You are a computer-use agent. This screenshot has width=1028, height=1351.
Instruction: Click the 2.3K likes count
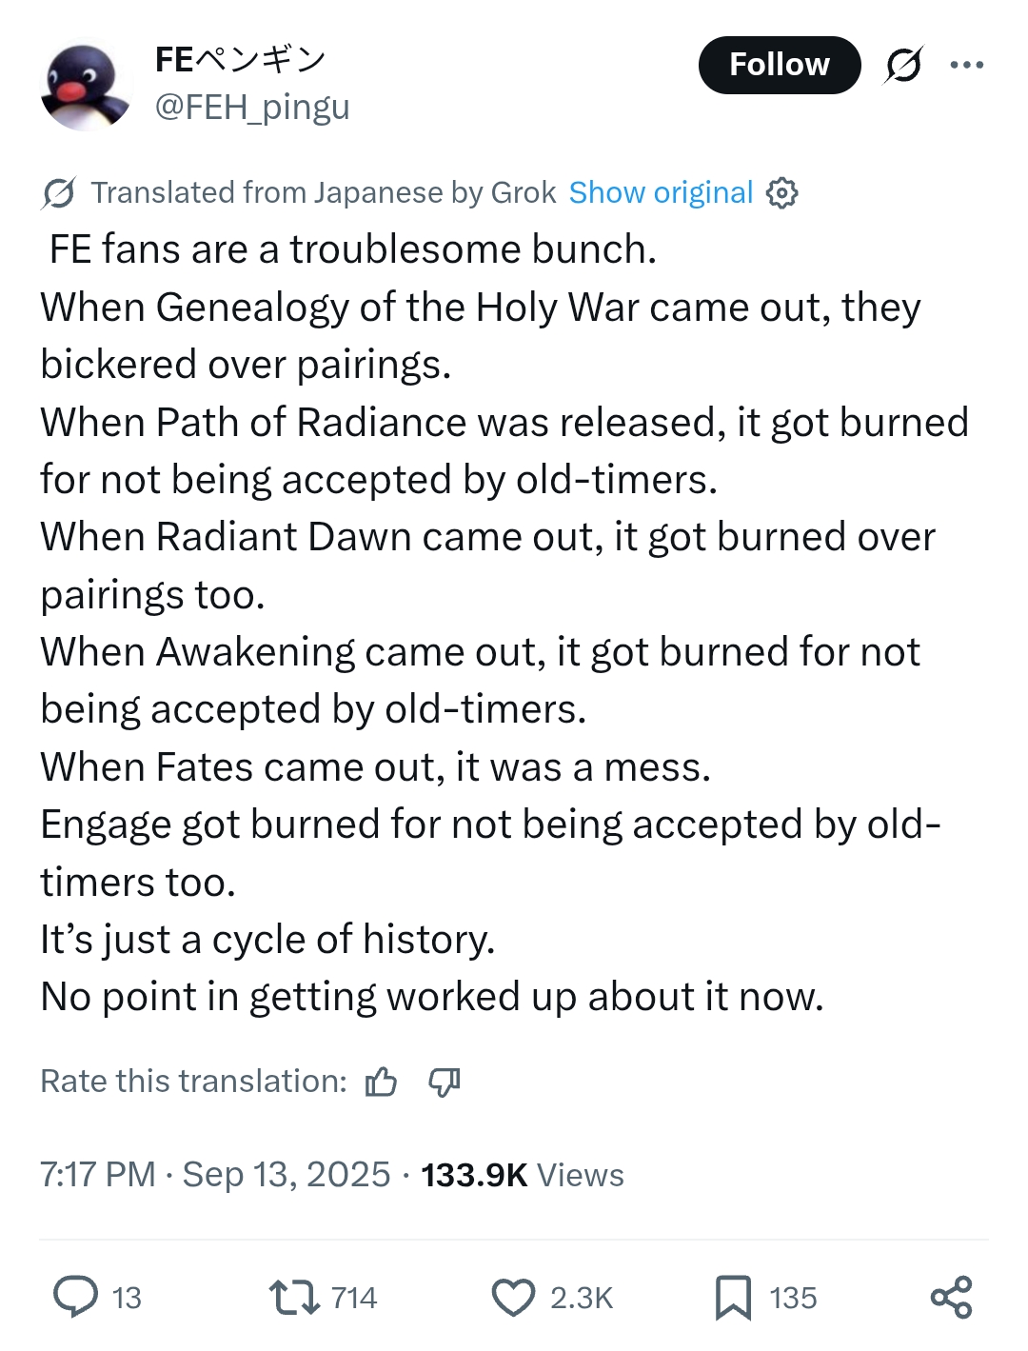coord(582,1298)
